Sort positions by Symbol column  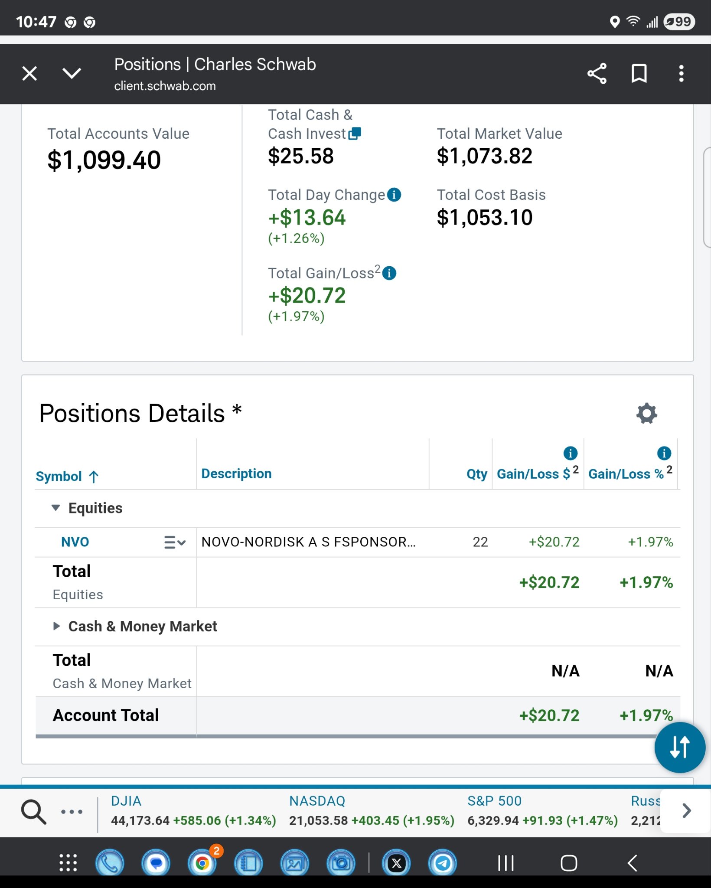click(67, 477)
